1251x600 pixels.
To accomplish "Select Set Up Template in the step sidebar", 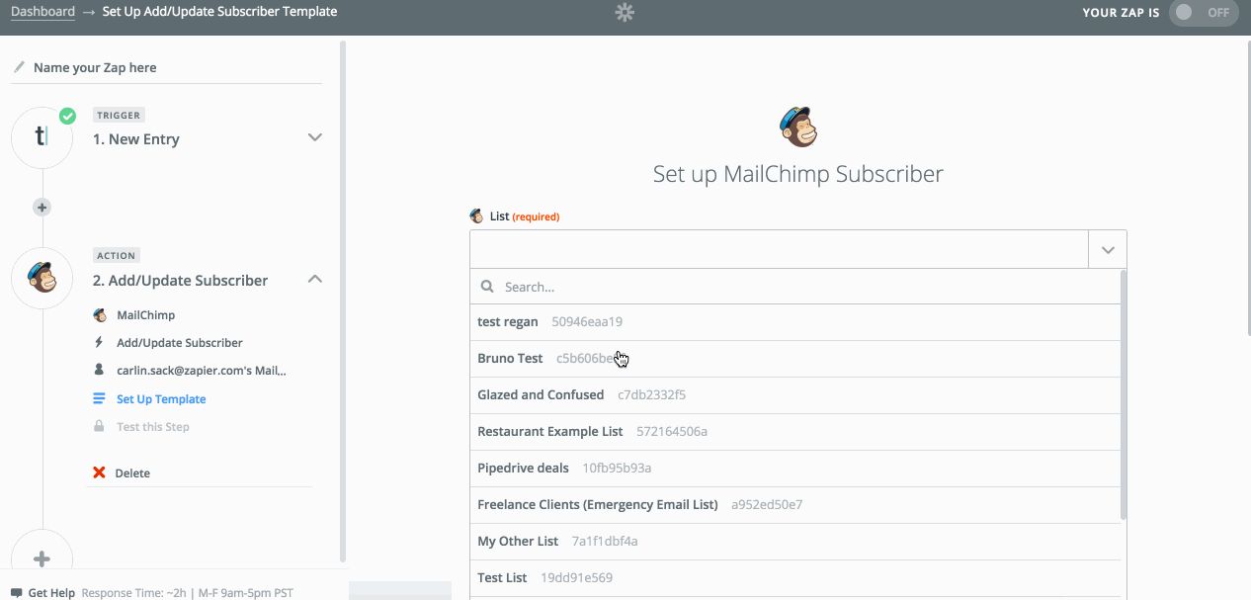I will tap(160, 398).
